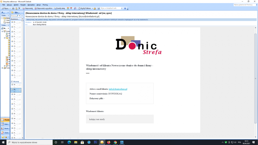Click Nowy new message button
258x145 pixels.
5,8
